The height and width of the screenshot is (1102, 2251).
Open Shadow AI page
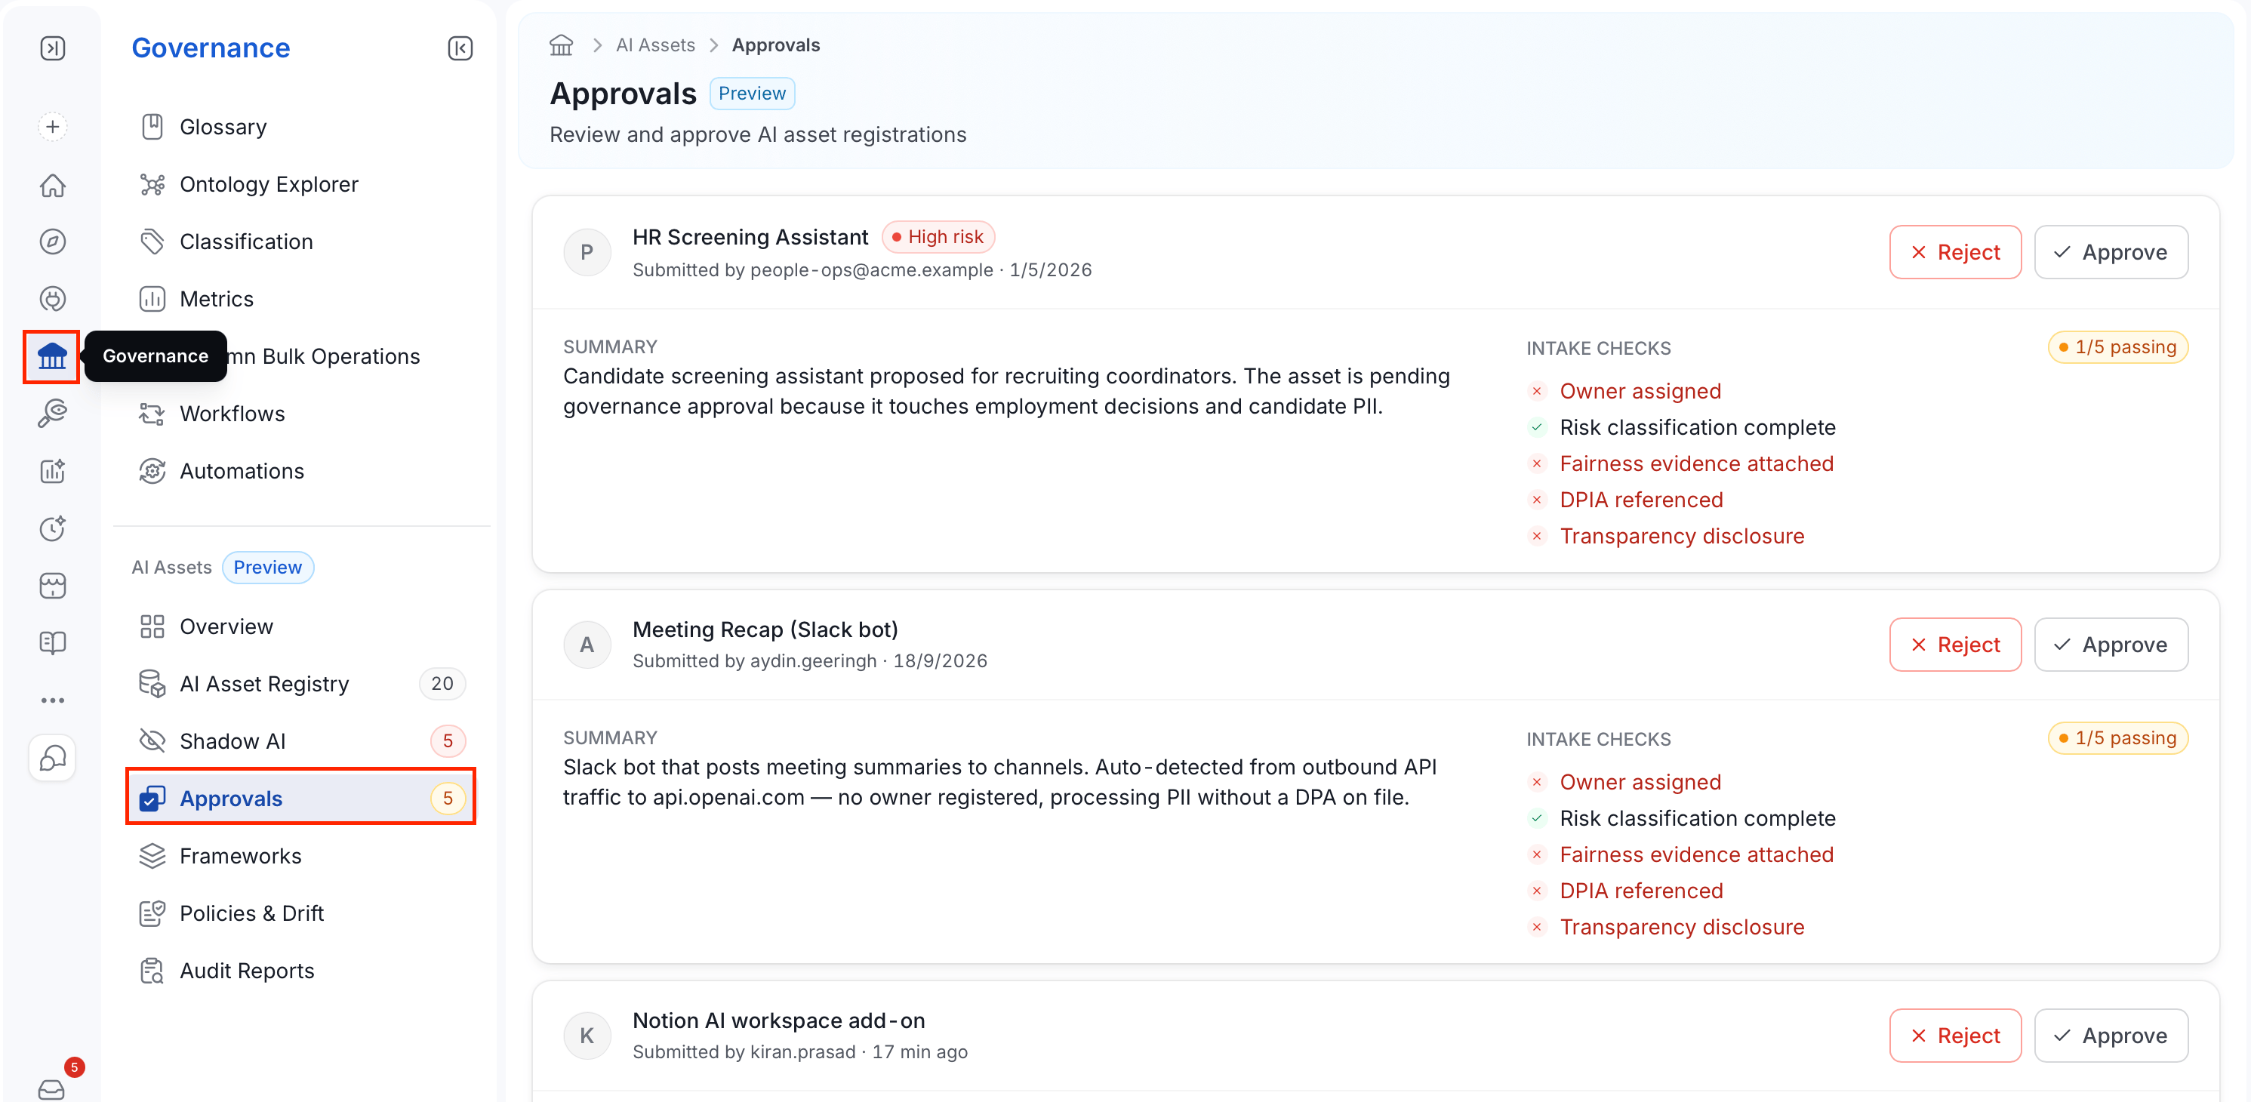click(x=300, y=741)
